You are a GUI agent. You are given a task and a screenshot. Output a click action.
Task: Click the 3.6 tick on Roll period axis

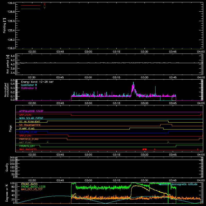coord(13,73)
